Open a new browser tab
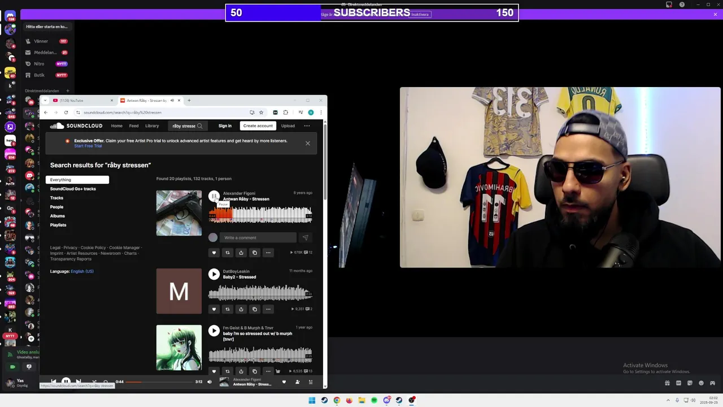 click(189, 101)
